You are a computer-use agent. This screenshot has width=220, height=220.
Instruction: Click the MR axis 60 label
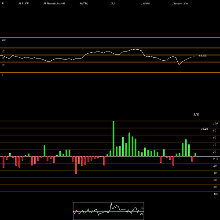[x=214, y=138]
